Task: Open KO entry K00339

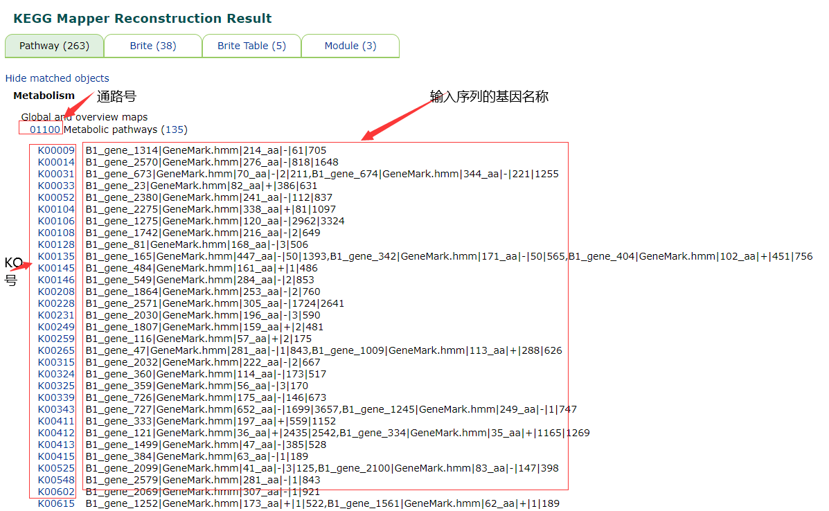Action: 56,397
